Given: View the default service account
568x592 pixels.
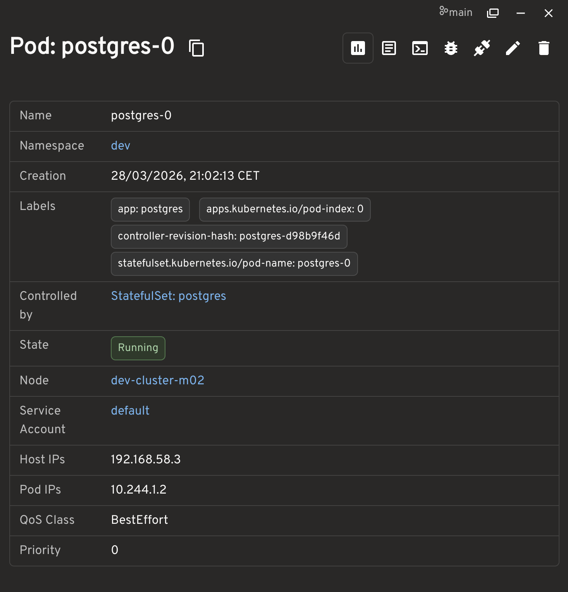Looking at the screenshot, I should click(130, 410).
